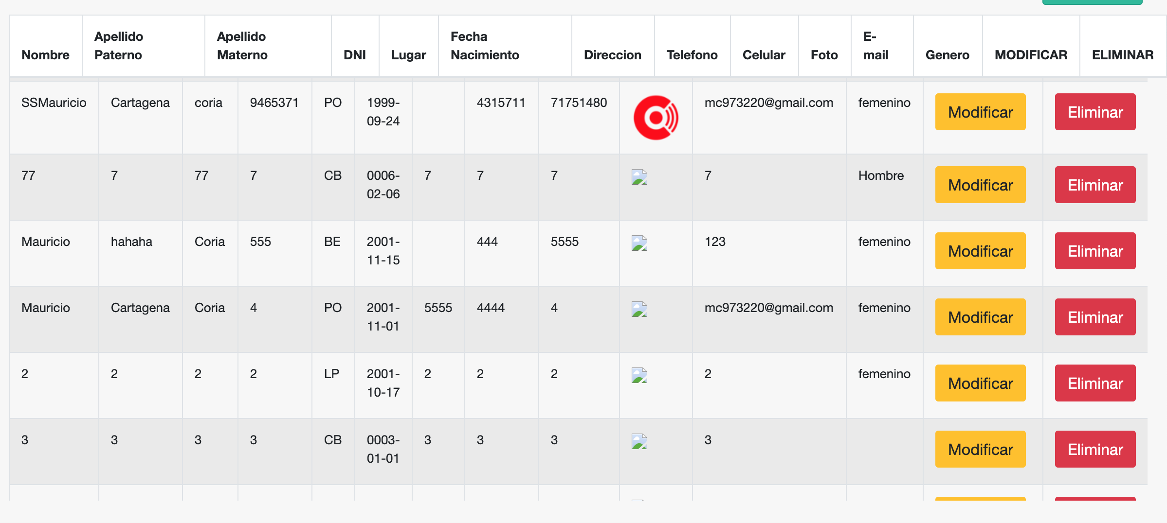
Task: Click Modificar for SSMauricio row
Action: click(980, 112)
